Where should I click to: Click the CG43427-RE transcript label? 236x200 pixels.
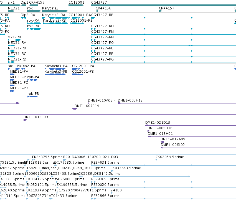click(x=102, y=48)
